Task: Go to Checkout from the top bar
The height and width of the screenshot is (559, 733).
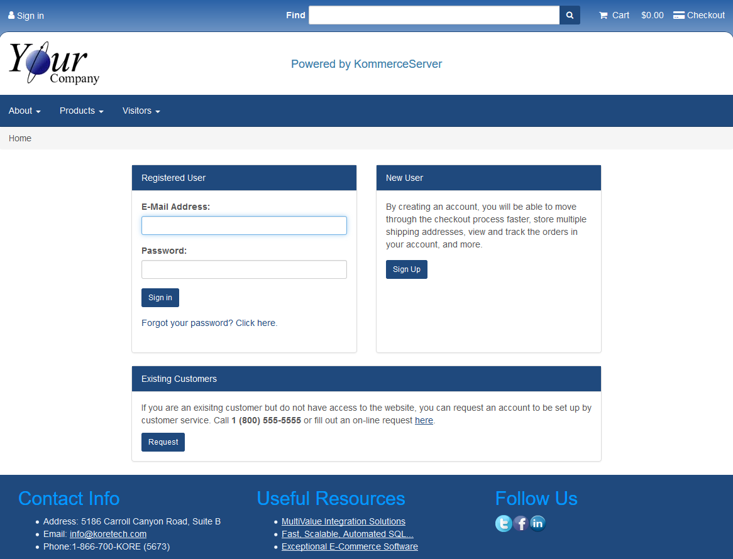Action: pos(699,15)
